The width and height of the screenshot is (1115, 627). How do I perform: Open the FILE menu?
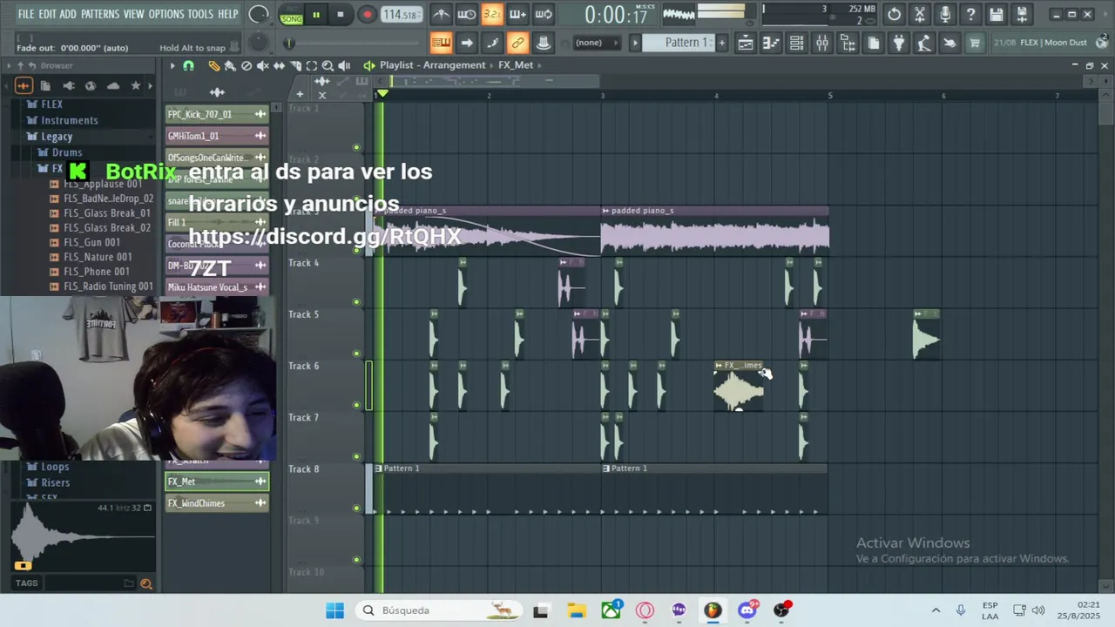click(x=26, y=14)
